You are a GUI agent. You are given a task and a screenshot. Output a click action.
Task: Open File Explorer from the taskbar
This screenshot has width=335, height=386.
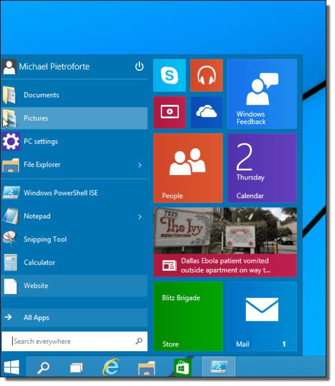click(147, 368)
